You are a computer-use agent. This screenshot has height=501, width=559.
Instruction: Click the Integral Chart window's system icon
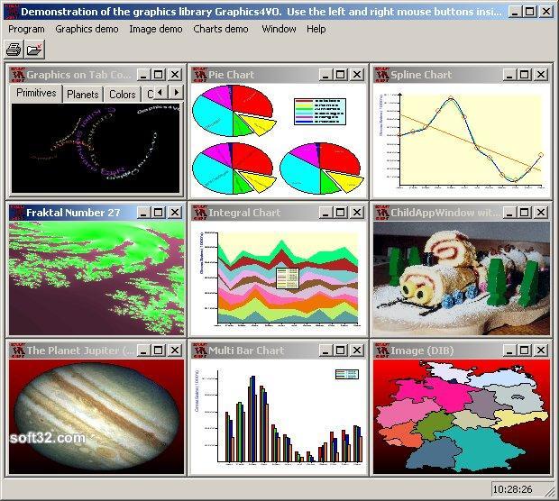199,213
